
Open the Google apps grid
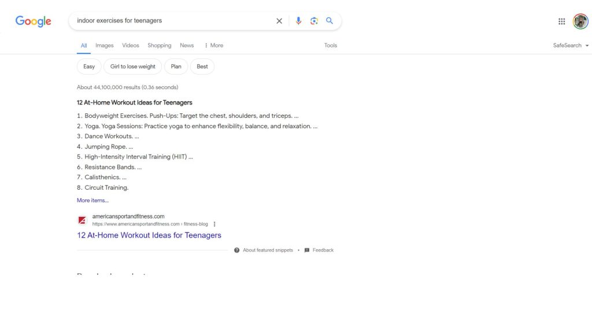point(562,21)
